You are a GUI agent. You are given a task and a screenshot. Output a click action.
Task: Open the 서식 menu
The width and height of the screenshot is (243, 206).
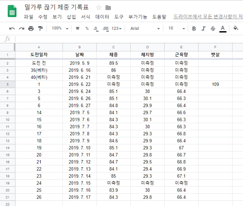tap(85, 17)
